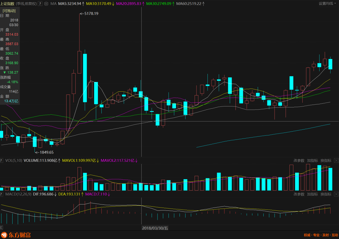Image resolution: width=339 pixels, height=239 pixels.
Task: Click the VOLUME:113.908亿 reading
Action: coord(40,160)
